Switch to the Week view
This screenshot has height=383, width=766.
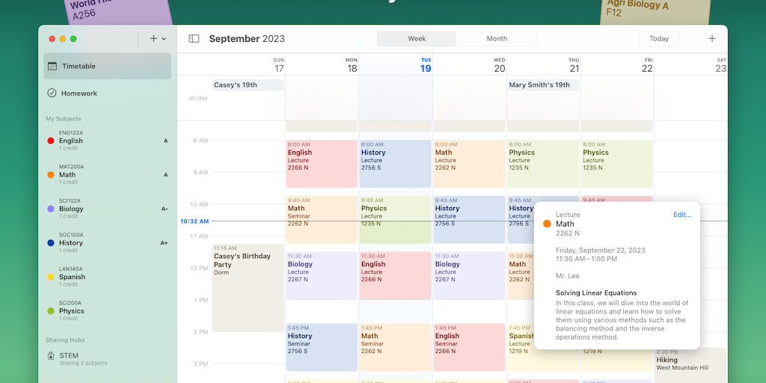tap(417, 39)
